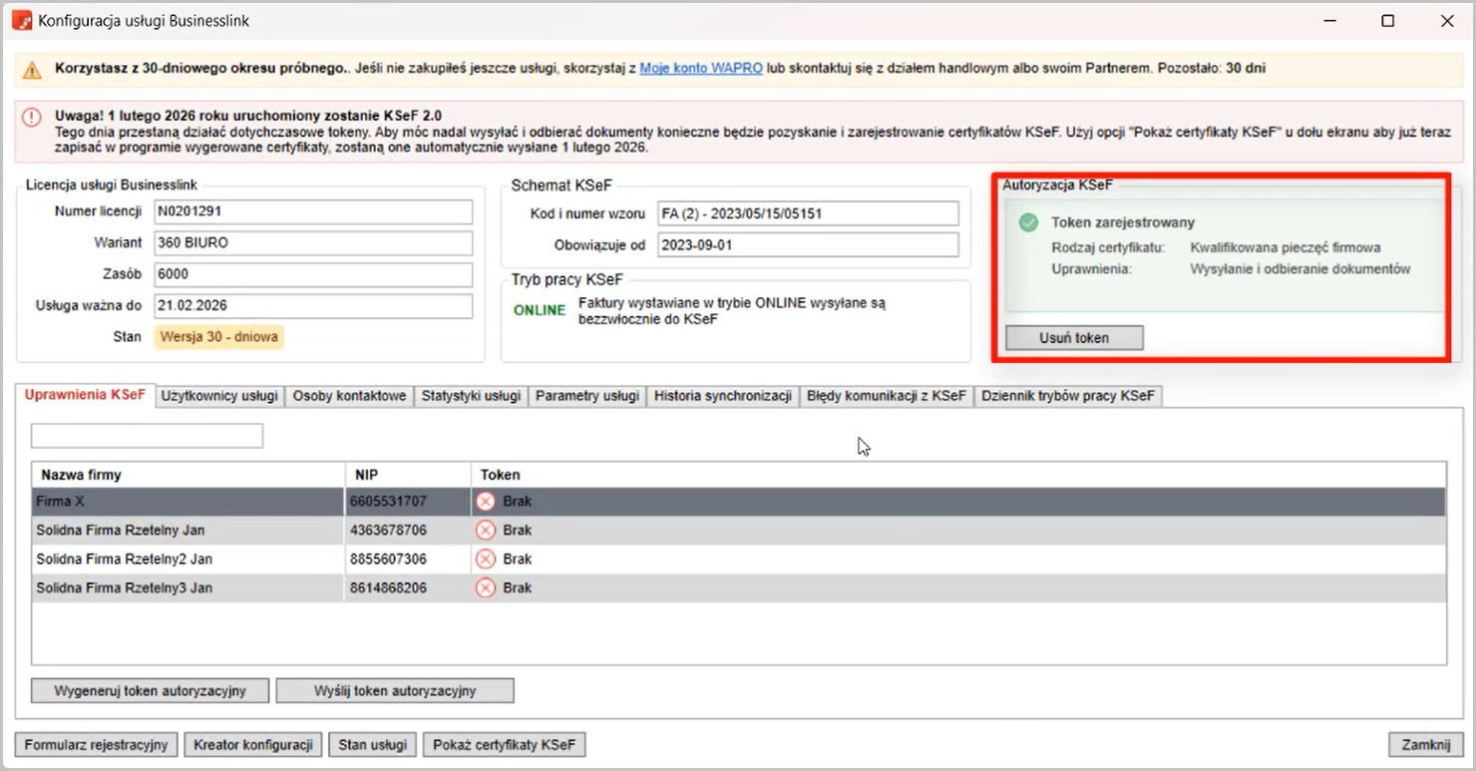
Task: Click the Numer licencji field
Action: coord(312,211)
